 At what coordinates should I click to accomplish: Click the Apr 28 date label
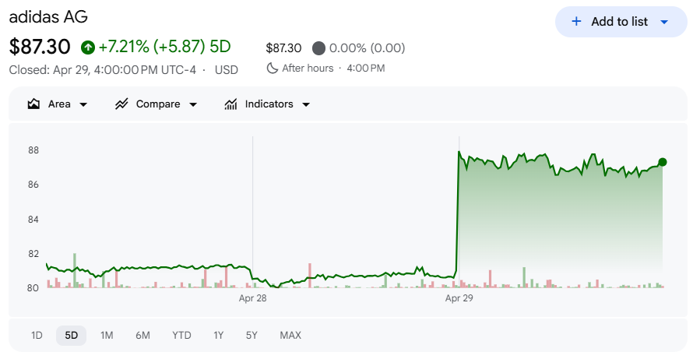[253, 298]
